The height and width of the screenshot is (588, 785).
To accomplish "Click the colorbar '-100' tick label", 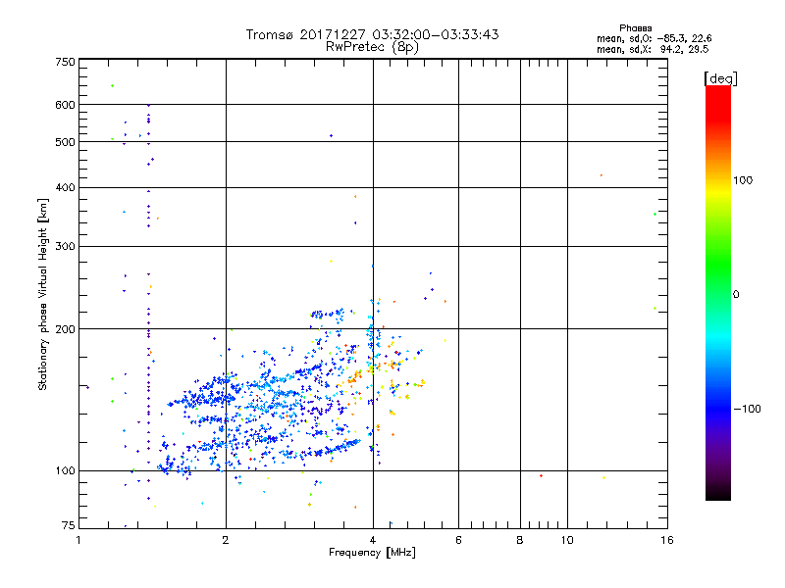I will pos(747,409).
